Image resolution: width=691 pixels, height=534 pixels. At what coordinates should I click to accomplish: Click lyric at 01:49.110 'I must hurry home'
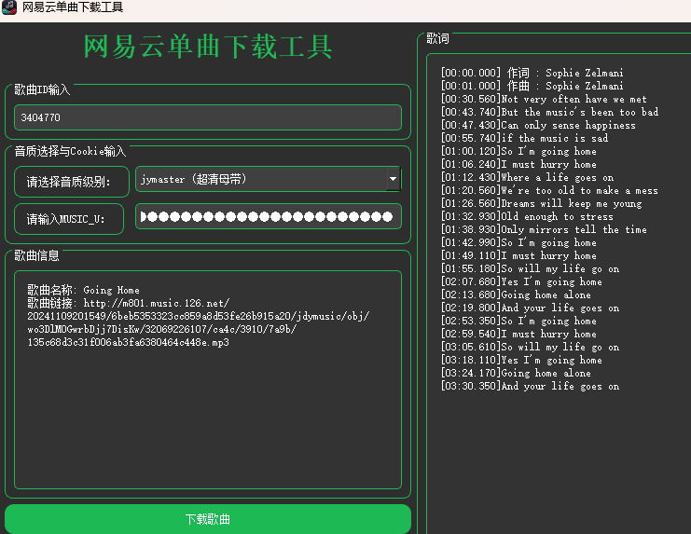[x=518, y=255]
